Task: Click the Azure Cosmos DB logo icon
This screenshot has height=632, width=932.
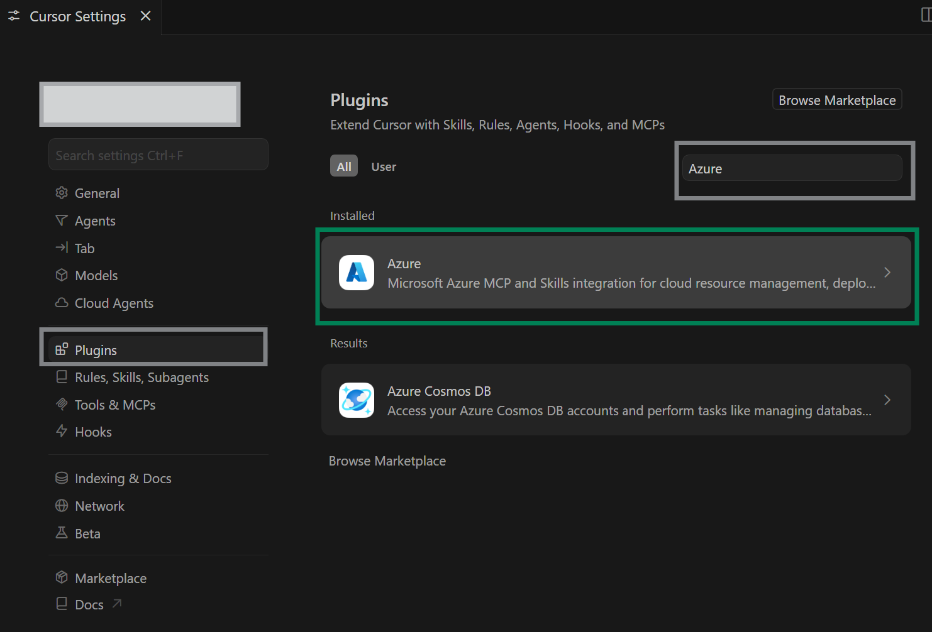Action: (357, 400)
